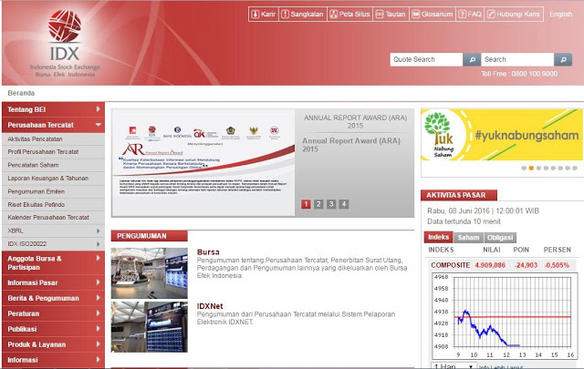This screenshot has width=584, height=369.
Task: Click the AKTIVITAS PASAR section header
Action: (458, 195)
